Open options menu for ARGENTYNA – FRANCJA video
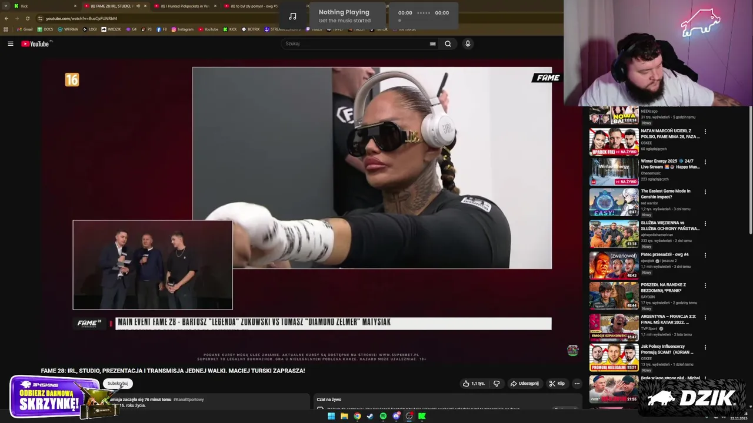Image resolution: width=753 pixels, height=423 pixels. [x=705, y=317]
